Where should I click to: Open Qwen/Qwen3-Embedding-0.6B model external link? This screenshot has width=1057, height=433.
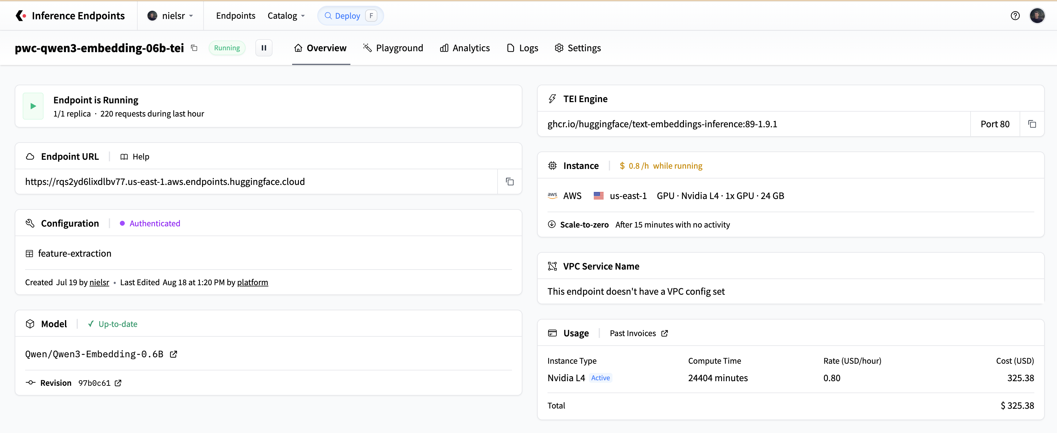point(174,354)
